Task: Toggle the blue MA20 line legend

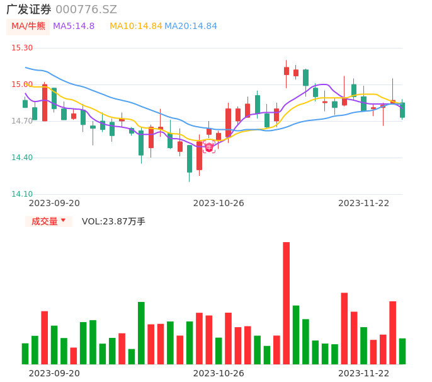Action: coord(190,26)
